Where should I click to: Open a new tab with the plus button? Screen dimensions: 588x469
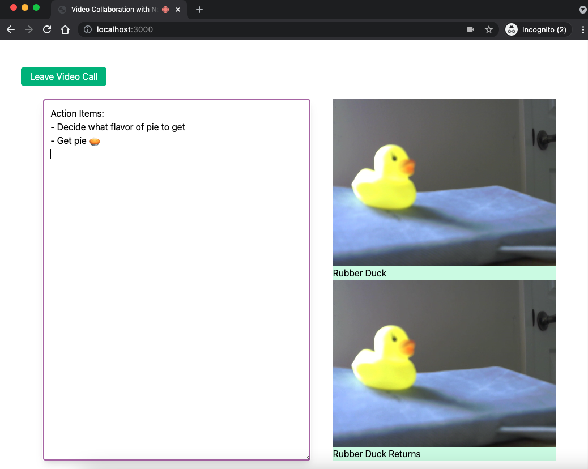[x=199, y=10]
